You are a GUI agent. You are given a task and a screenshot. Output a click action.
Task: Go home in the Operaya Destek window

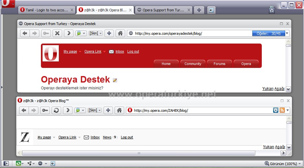click(120, 33)
